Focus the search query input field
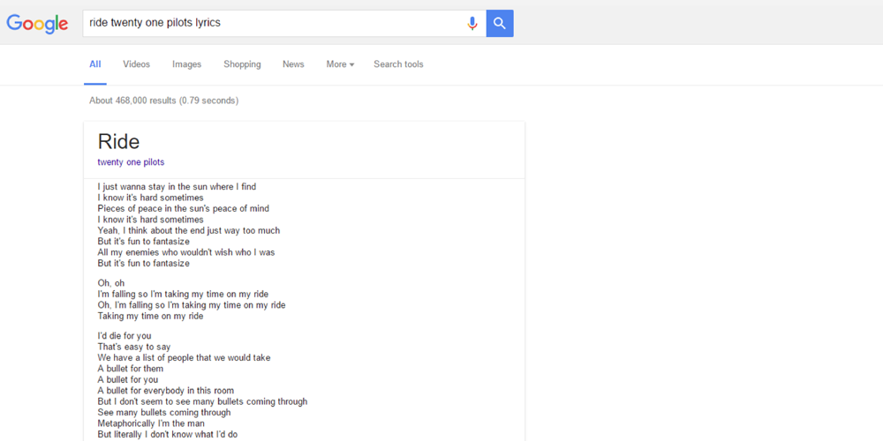Viewport: 883px width, 441px height. (274, 24)
